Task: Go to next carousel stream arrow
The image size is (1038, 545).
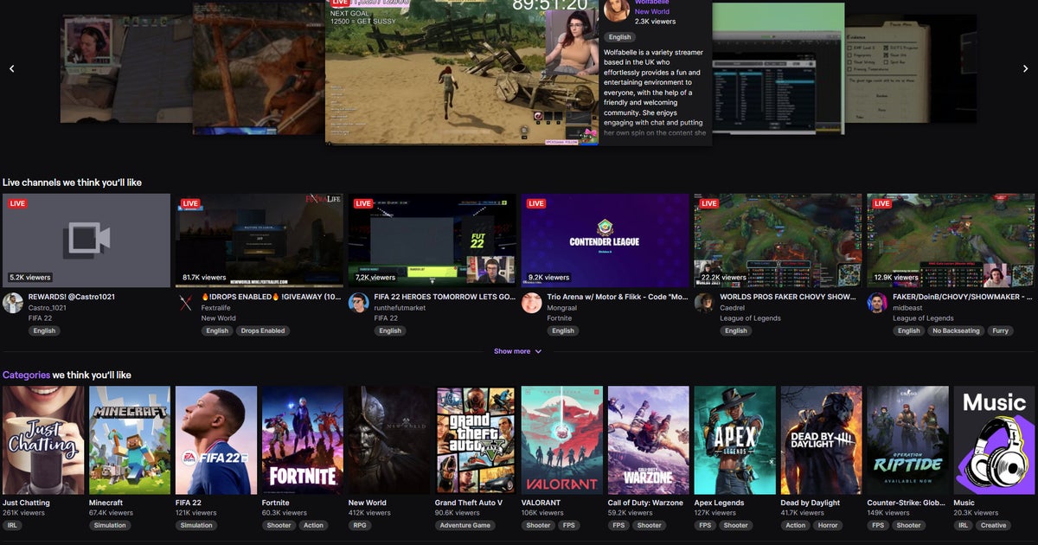Action: click(x=1026, y=68)
